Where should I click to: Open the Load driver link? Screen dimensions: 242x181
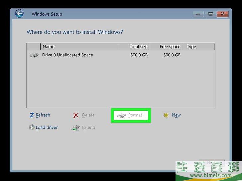pyautogui.click(x=47, y=127)
